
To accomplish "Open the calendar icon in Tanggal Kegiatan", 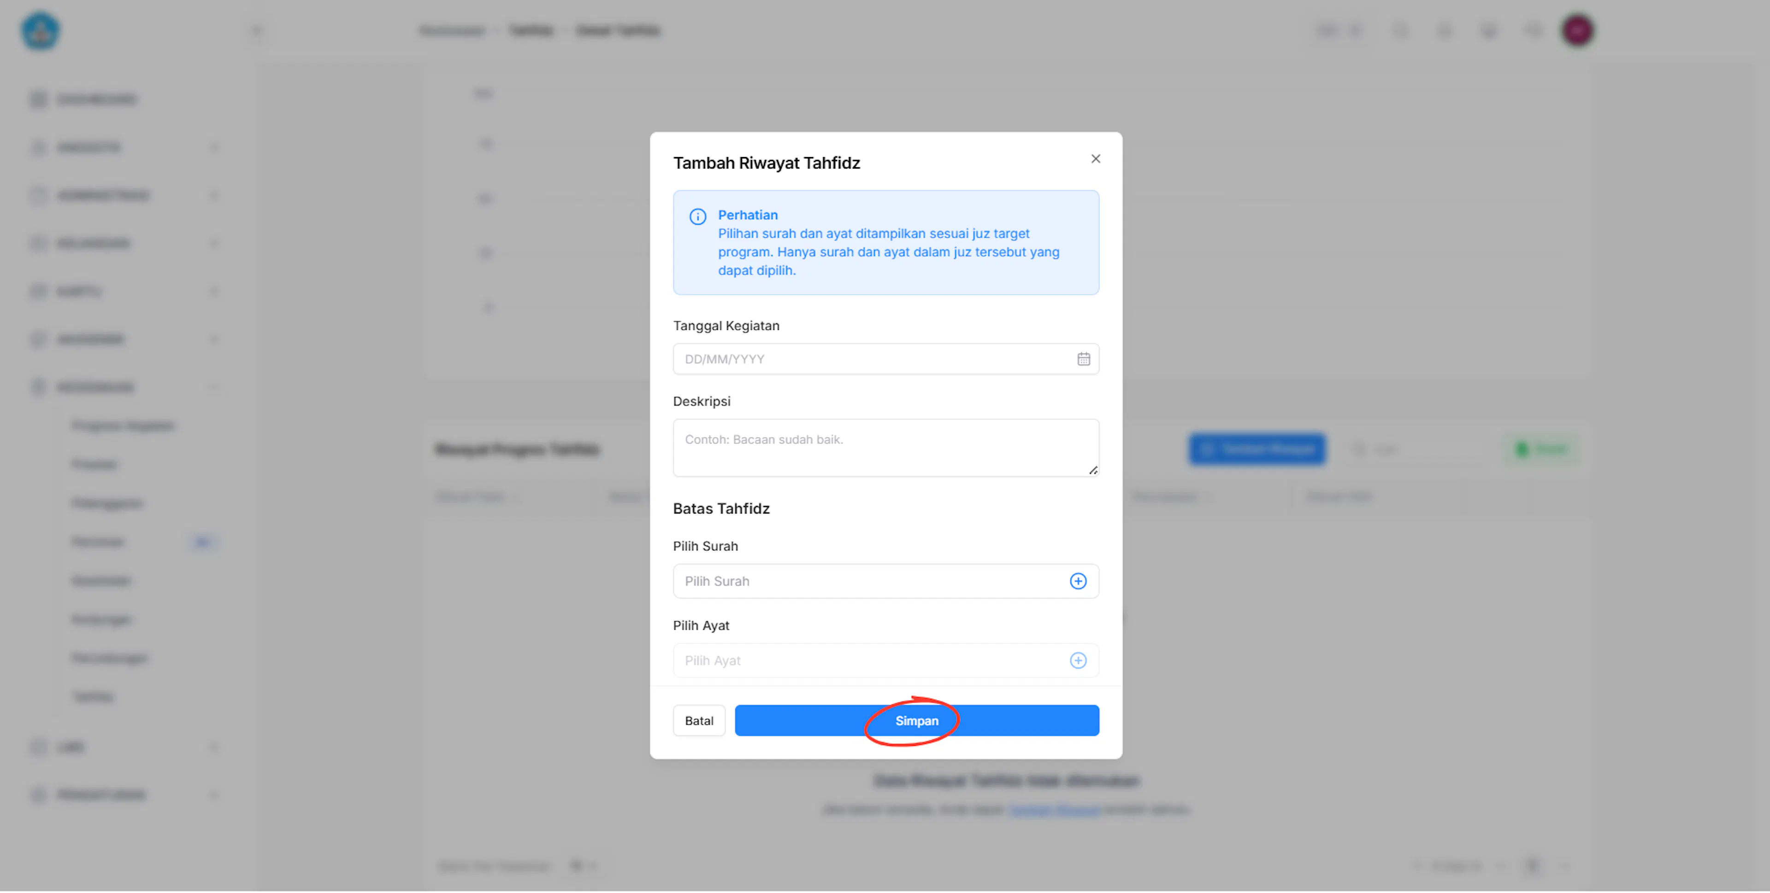I will [1083, 359].
